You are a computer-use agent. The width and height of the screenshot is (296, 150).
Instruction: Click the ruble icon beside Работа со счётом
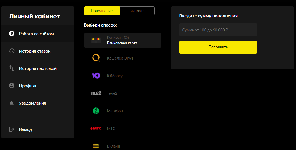(12, 34)
